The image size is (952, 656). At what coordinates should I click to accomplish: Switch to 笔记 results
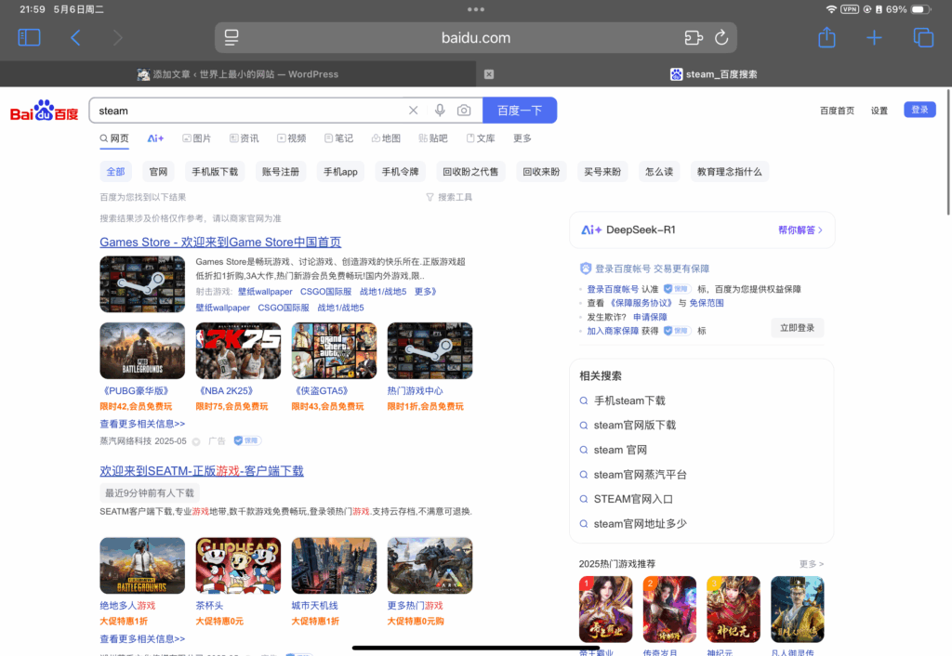(x=338, y=138)
